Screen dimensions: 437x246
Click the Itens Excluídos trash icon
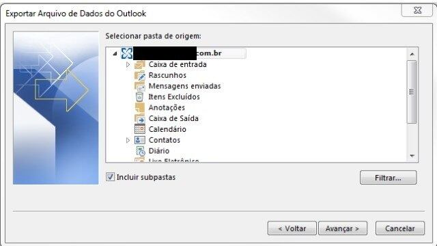pos(139,97)
